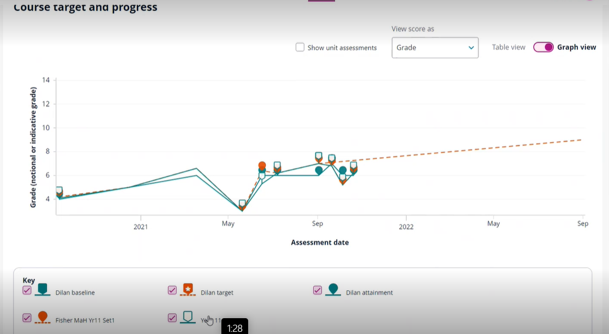Click the Dilan baseline icon in the key

[43, 288]
